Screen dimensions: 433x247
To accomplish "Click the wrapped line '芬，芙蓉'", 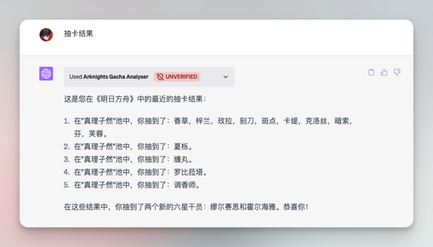I will click(91, 134).
